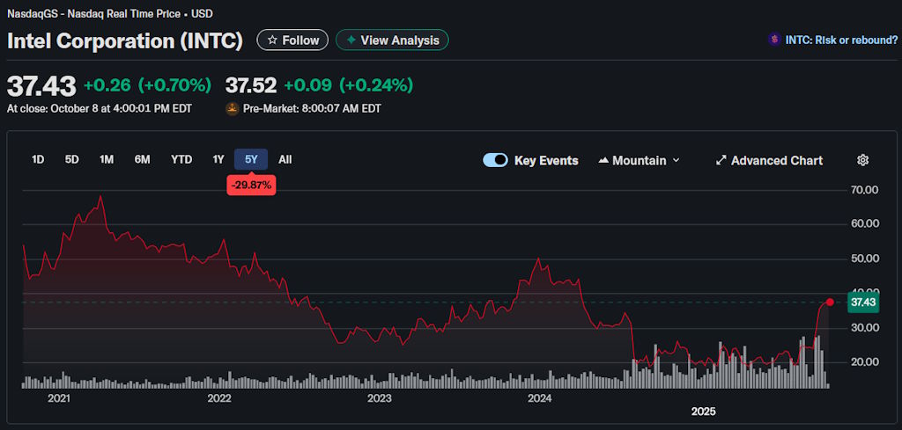
Task: Select the 6M time range
Action: pos(142,159)
